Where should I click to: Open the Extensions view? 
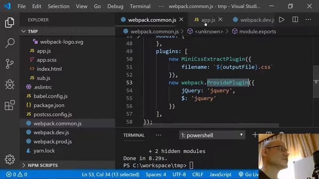9,105
